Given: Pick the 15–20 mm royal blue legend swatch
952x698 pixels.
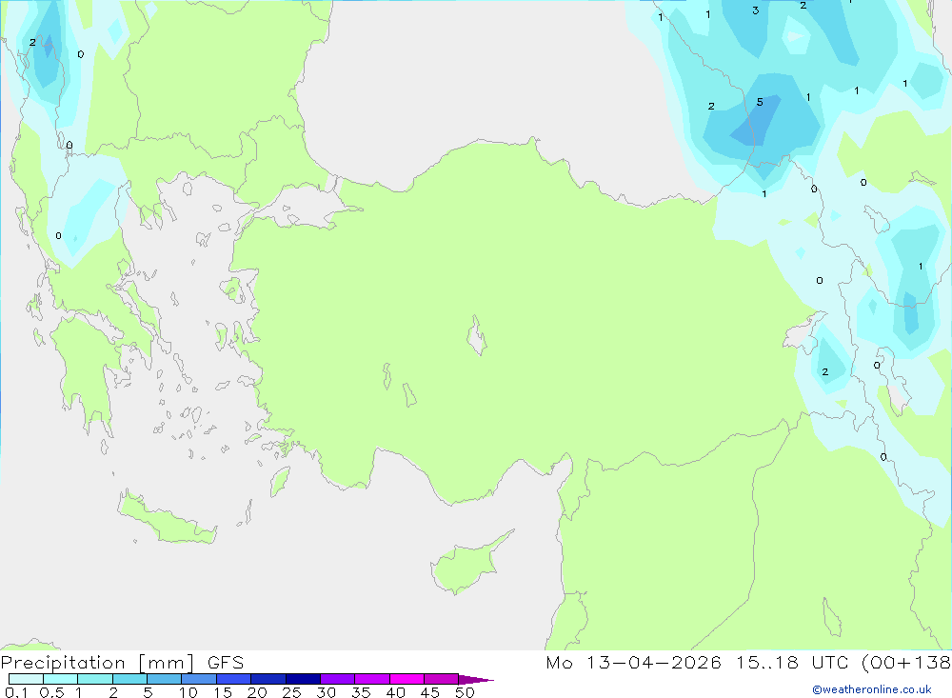Looking at the screenshot, I should pos(233,679).
